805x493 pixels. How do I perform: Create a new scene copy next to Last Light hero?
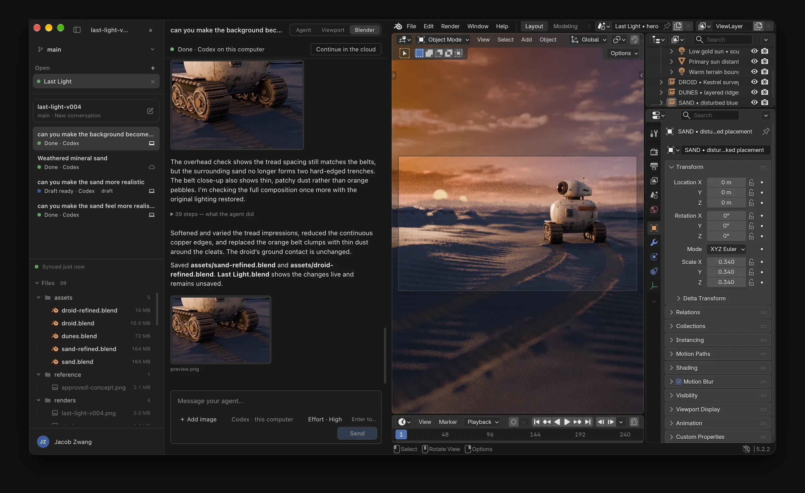pos(678,26)
